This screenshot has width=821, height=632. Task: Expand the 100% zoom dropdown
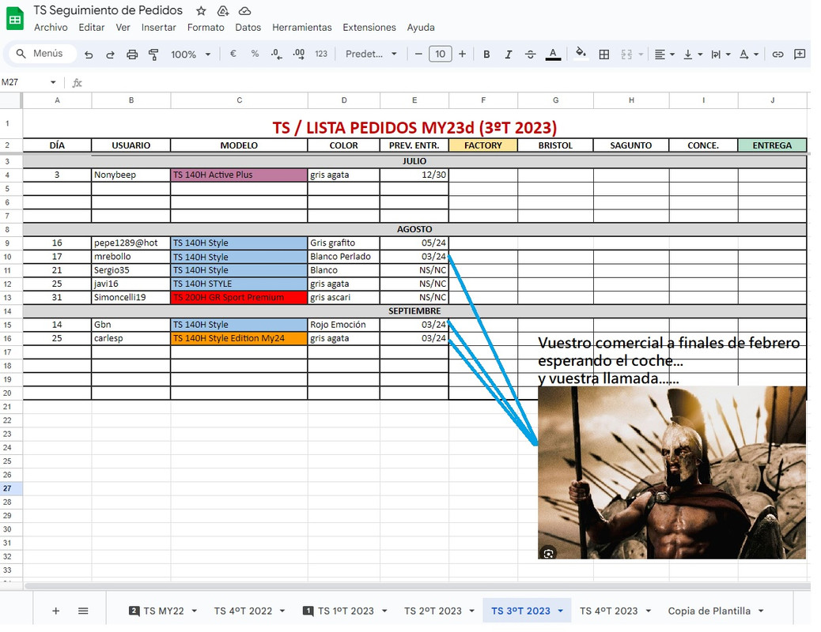point(208,55)
